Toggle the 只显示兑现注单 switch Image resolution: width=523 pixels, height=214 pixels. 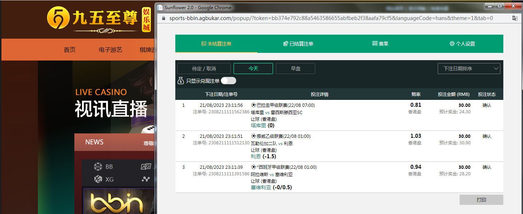point(229,81)
